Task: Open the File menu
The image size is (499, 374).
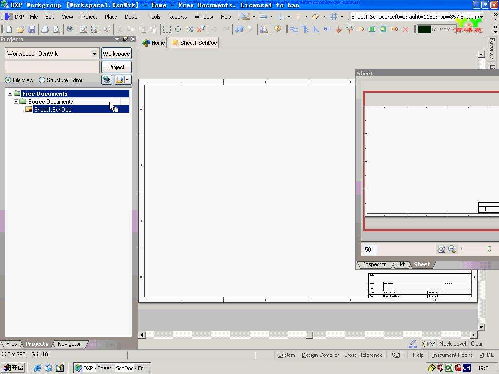Action: (x=34, y=17)
